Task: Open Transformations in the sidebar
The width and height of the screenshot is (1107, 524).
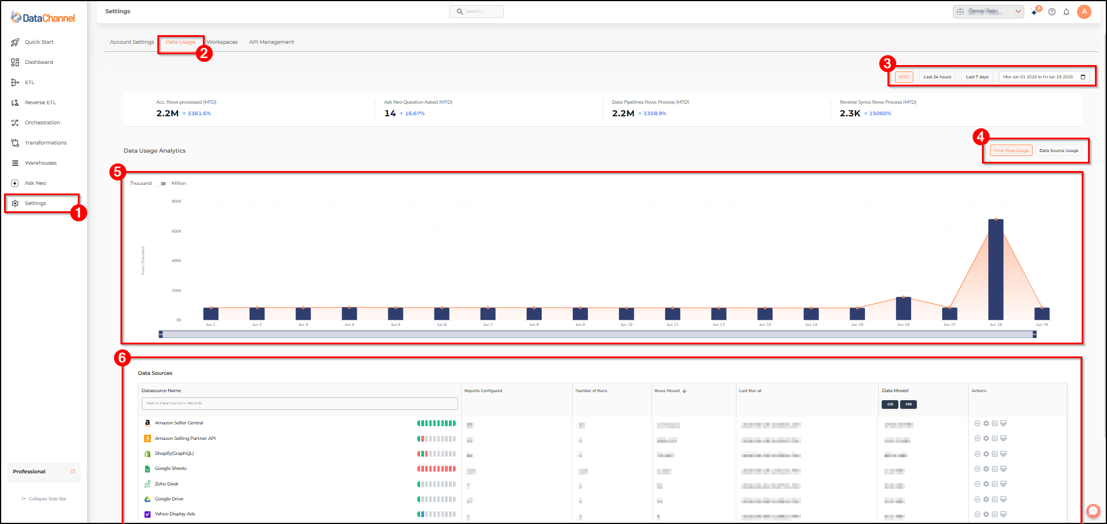Action: [x=39, y=143]
